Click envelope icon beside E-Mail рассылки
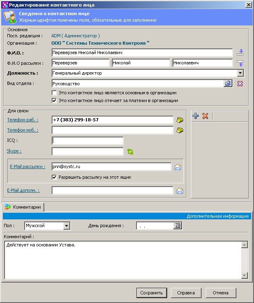The width and height of the screenshot is (254, 303). (178, 167)
